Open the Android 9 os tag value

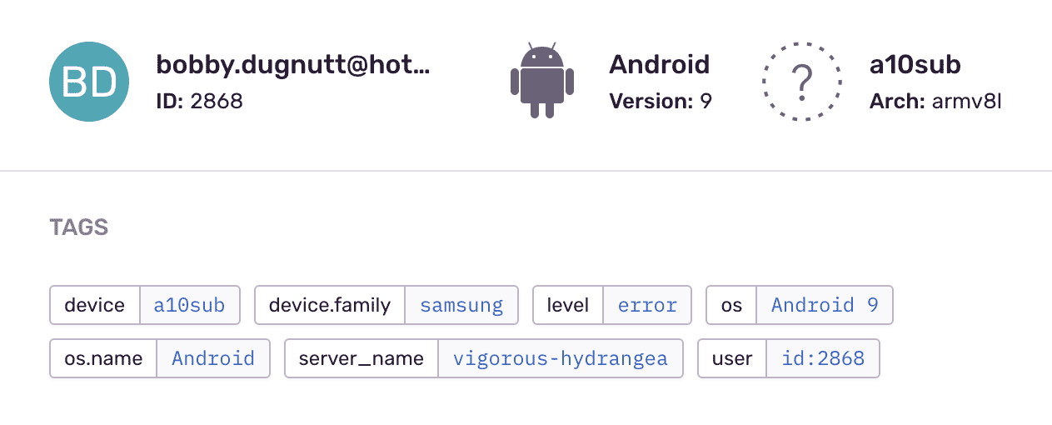(x=825, y=305)
